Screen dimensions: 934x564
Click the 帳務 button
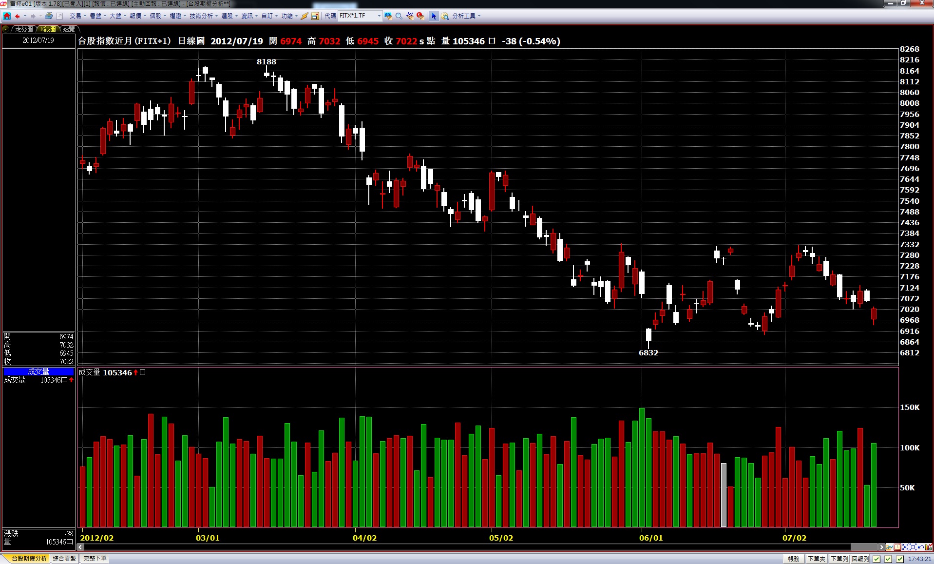pos(794,559)
